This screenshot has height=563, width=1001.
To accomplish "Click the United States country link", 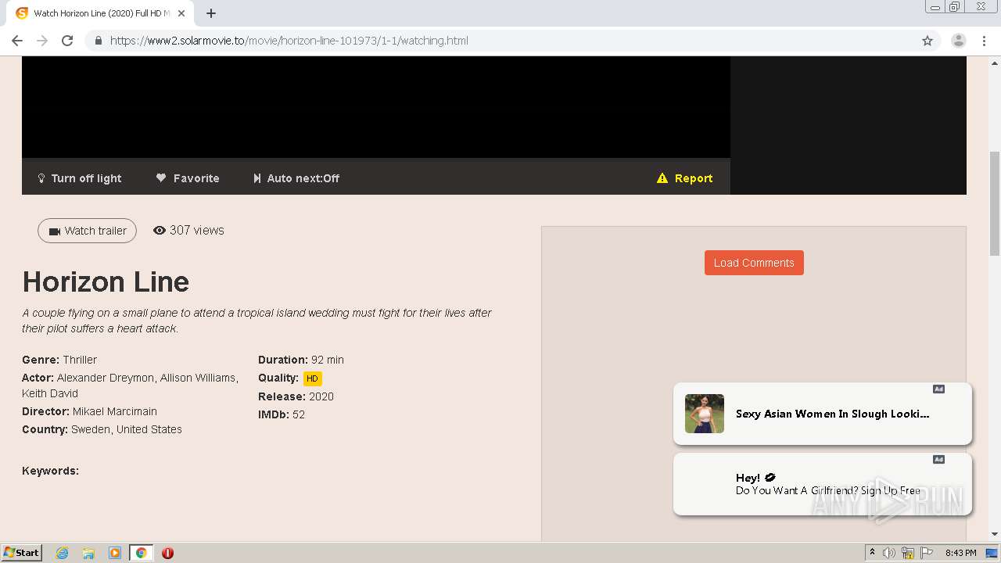I will click(x=149, y=429).
